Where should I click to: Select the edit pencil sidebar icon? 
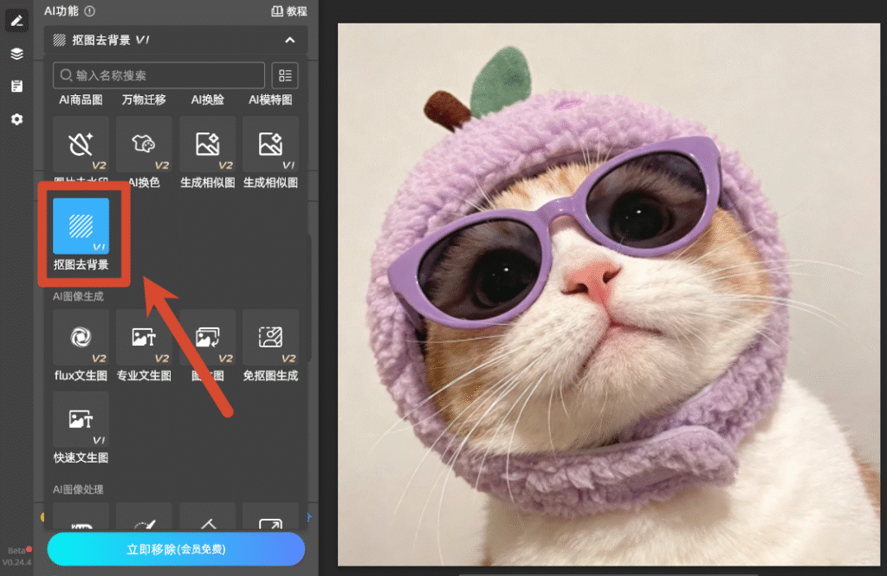17,21
